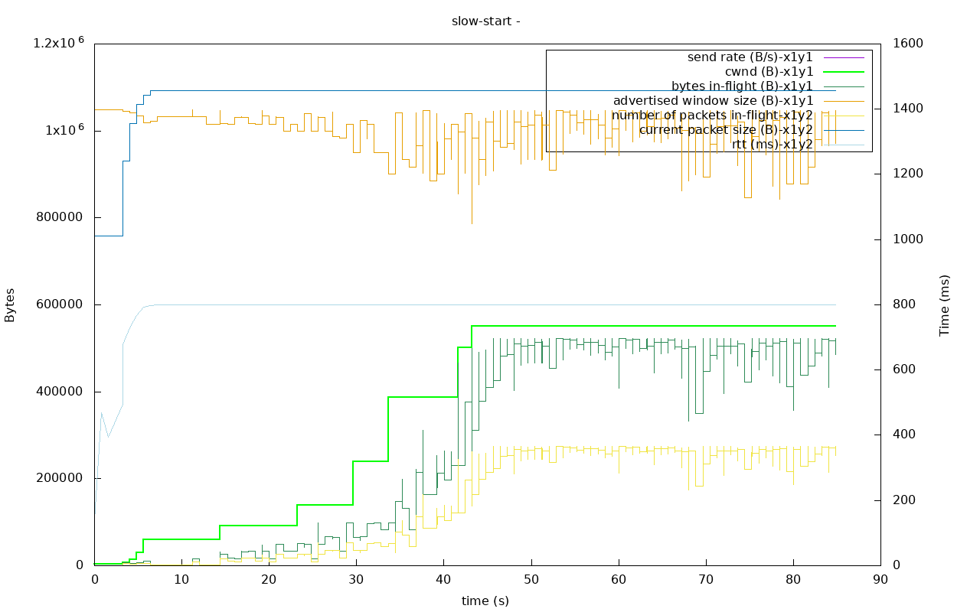Viewport: 980px width, 612px height.
Task: Click the left axis tick '1.2x10 6'
Action: tap(59, 43)
